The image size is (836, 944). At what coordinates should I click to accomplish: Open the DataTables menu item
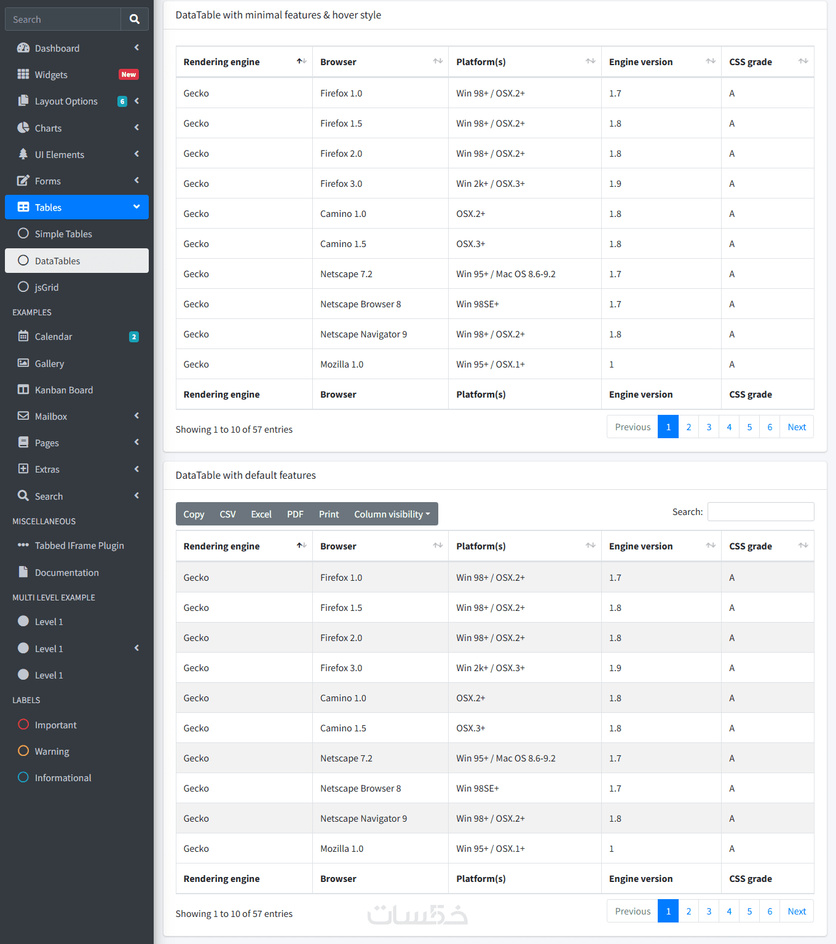click(77, 261)
